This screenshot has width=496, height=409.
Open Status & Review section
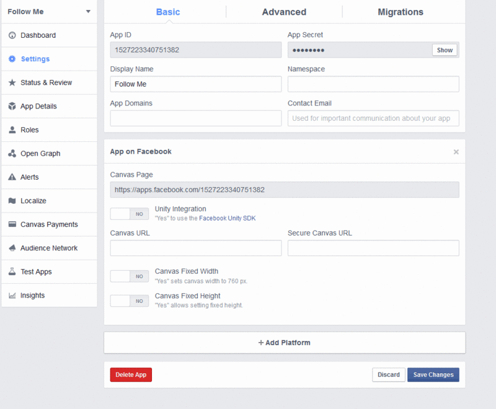pyautogui.click(x=49, y=82)
